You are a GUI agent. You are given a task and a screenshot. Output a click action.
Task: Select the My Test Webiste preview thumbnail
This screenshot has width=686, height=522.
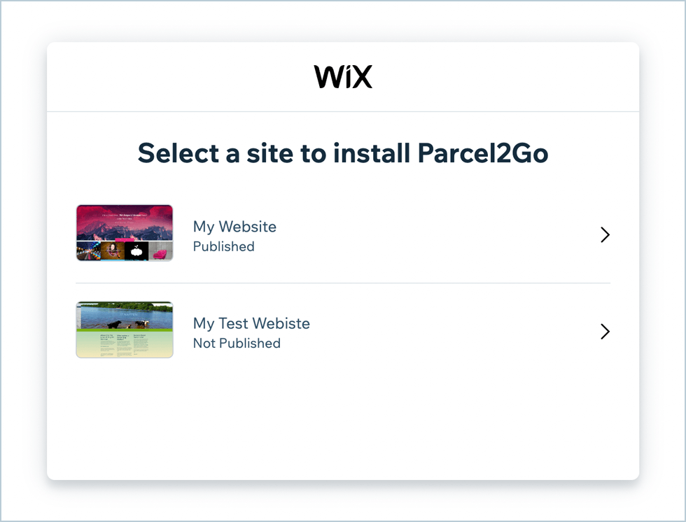point(125,330)
